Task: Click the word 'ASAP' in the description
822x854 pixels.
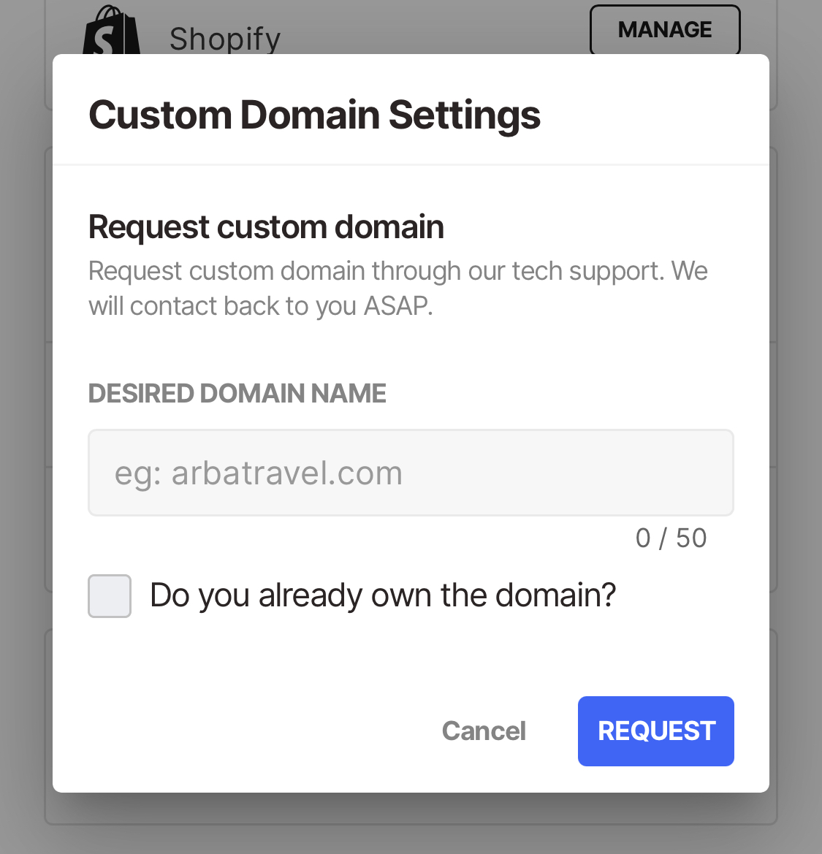Action: click(396, 306)
